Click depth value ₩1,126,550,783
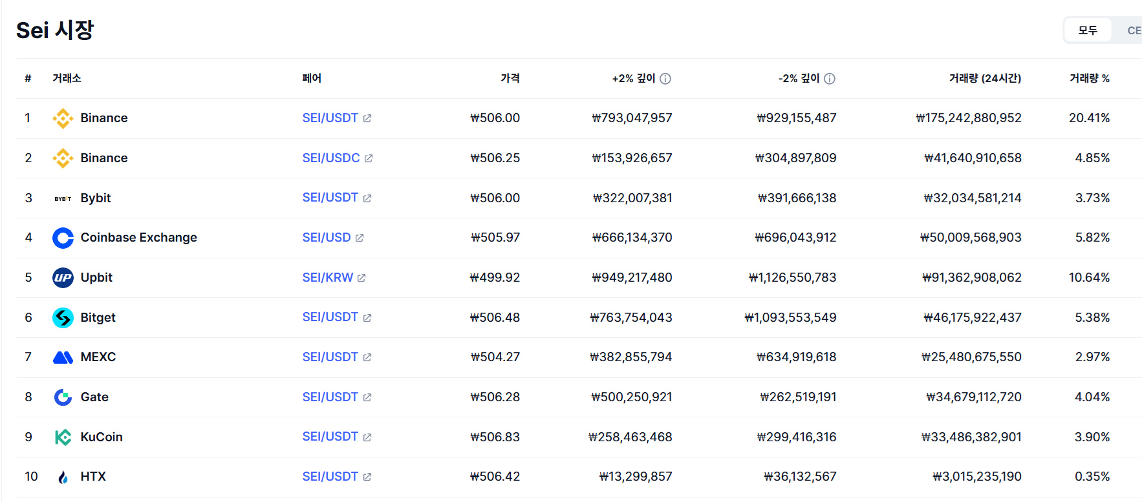The image size is (1142, 502). pos(792,278)
